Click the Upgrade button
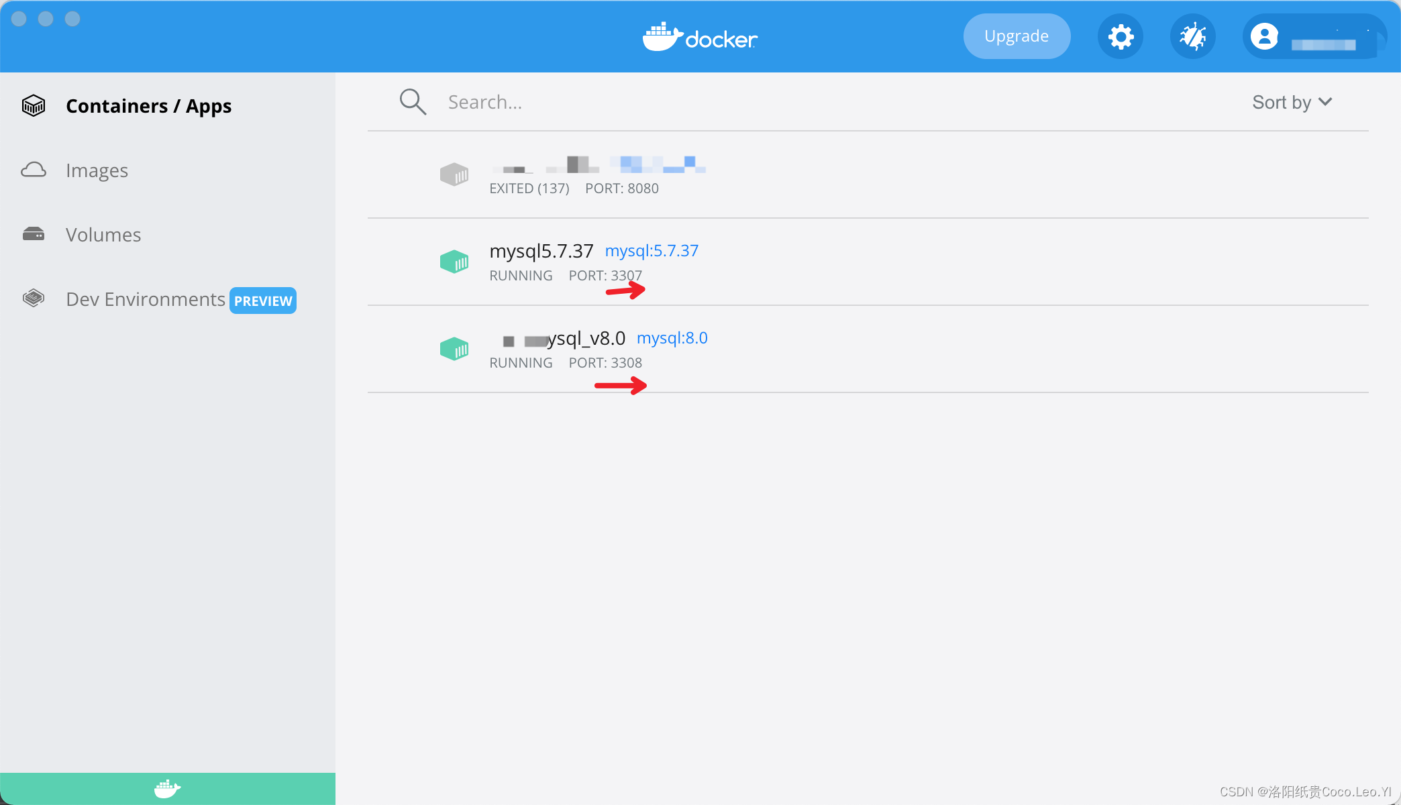The height and width of the screenshot is (805, 1401). 1017,36
